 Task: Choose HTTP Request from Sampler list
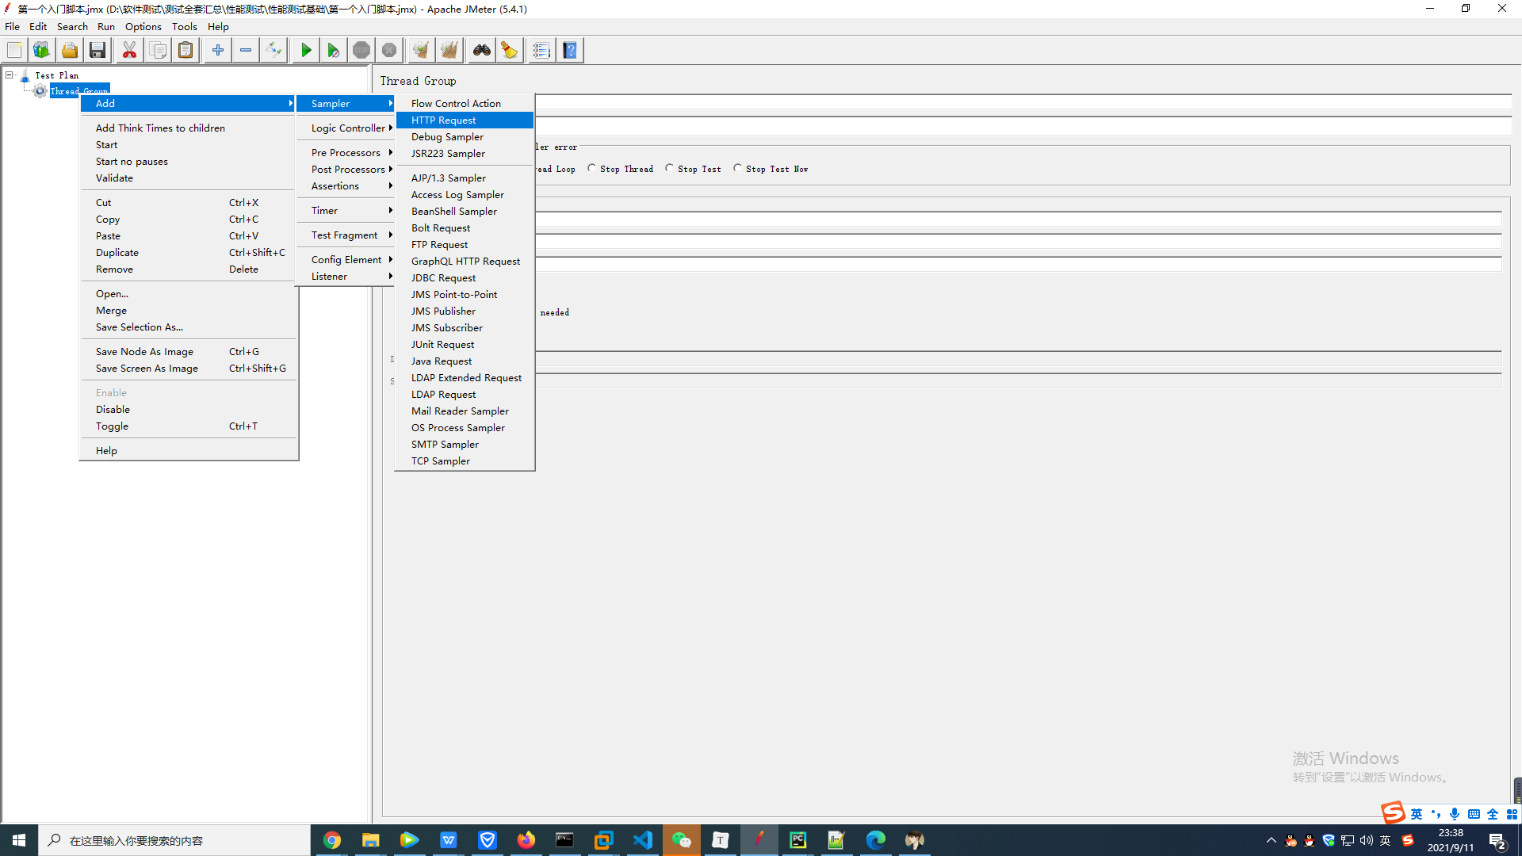(x=444, y=120)
